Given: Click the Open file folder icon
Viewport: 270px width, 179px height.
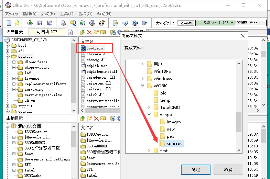Looking at the screenshot, I should click(x=17, y=23).
